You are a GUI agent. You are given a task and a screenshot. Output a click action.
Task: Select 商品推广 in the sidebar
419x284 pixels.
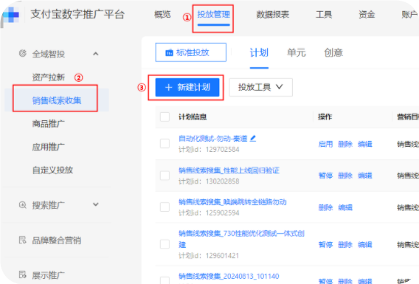click(49, 124)
